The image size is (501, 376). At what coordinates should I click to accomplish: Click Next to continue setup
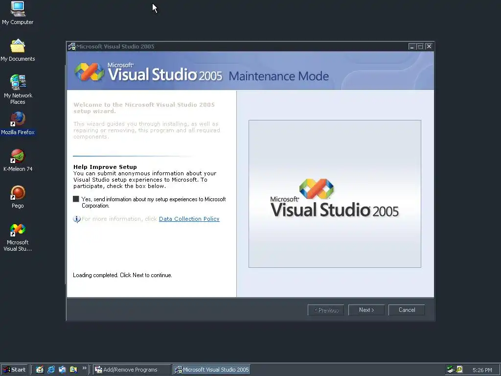[x=366, y=310]
